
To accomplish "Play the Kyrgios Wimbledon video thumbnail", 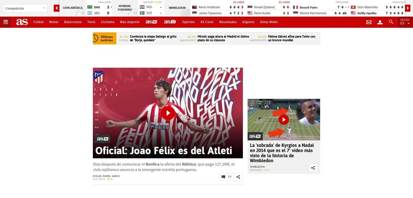I will click(x=284, y=120).
